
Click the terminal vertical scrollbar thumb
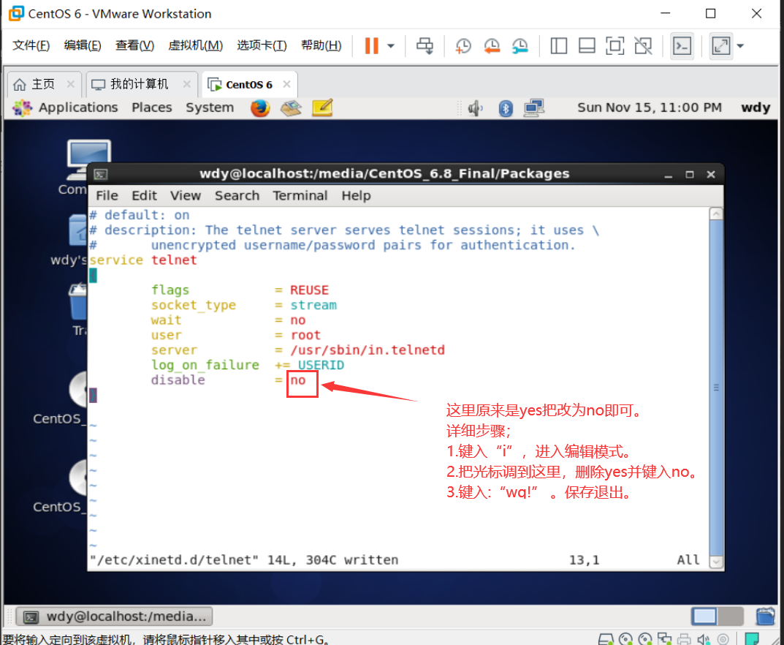[x=716, y=388]
